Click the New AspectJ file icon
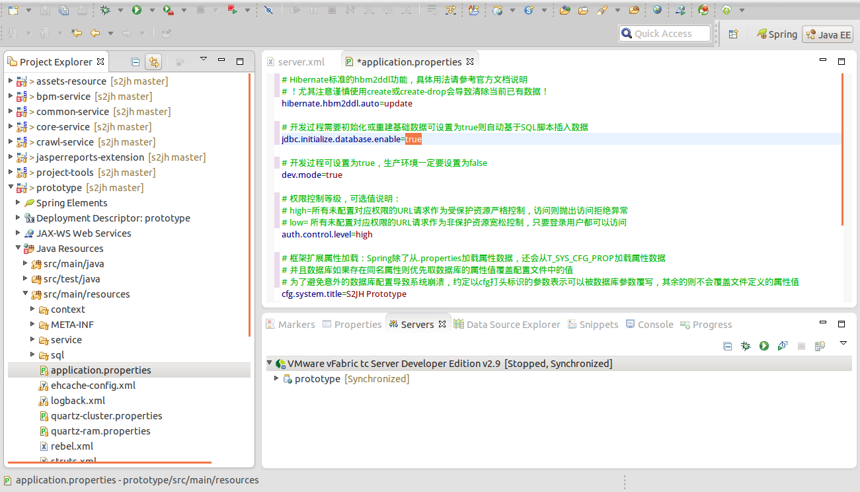This screenshot has height=492, width=860. tap(474, 10)
